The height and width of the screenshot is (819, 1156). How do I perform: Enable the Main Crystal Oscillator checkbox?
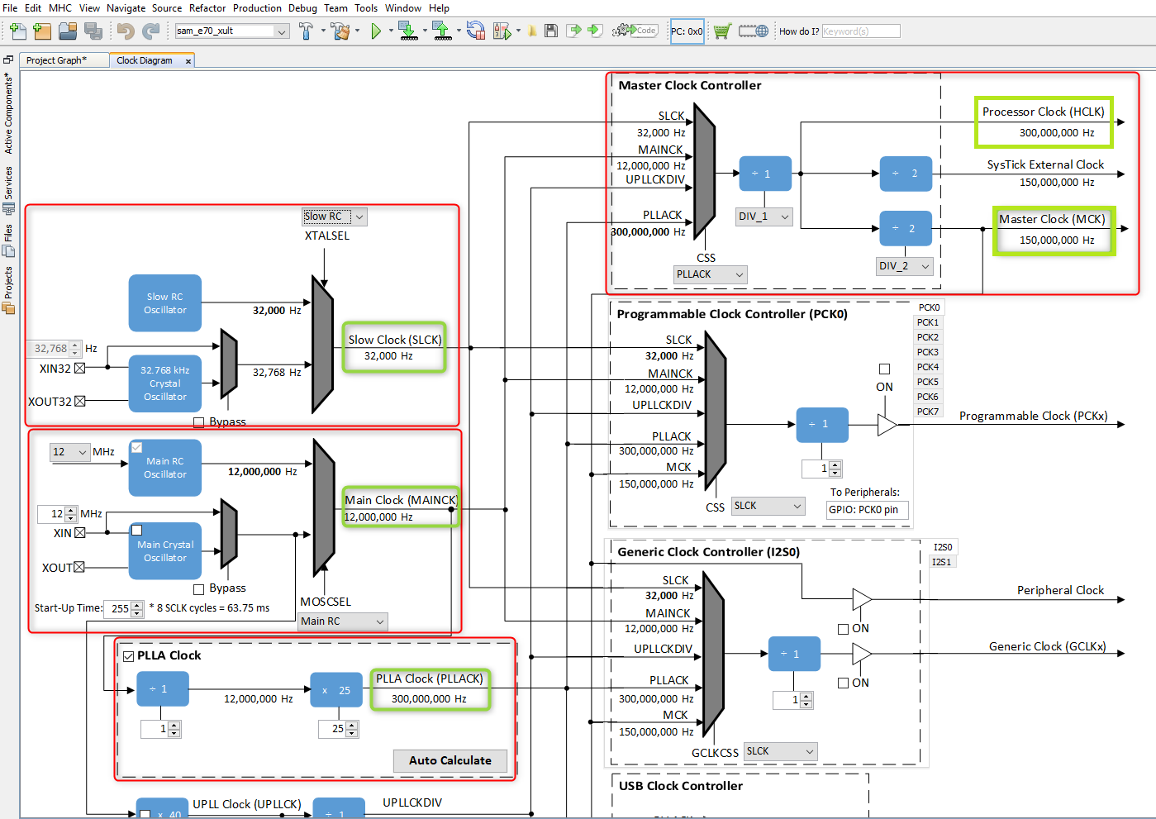137,530
